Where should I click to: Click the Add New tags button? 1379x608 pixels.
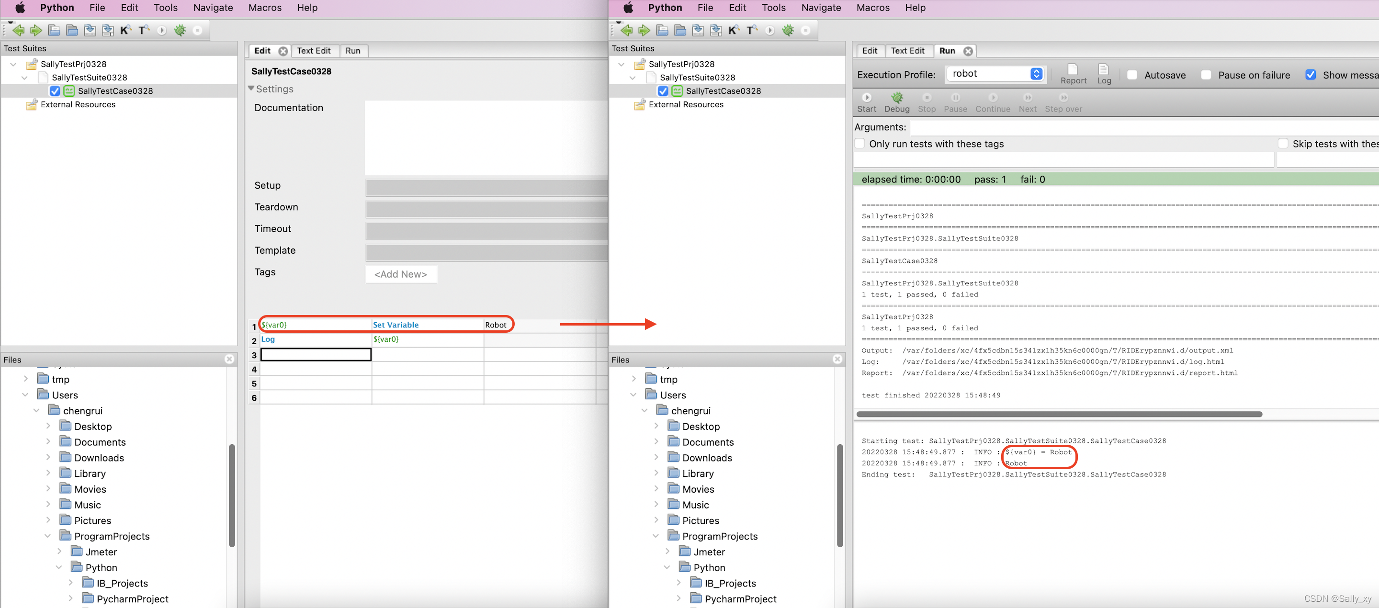399,273
